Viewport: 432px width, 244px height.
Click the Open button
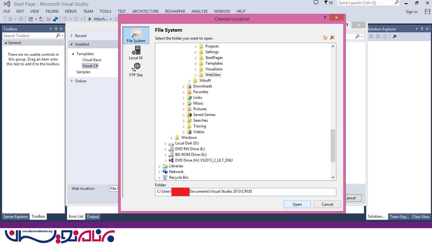pos(297,204)
